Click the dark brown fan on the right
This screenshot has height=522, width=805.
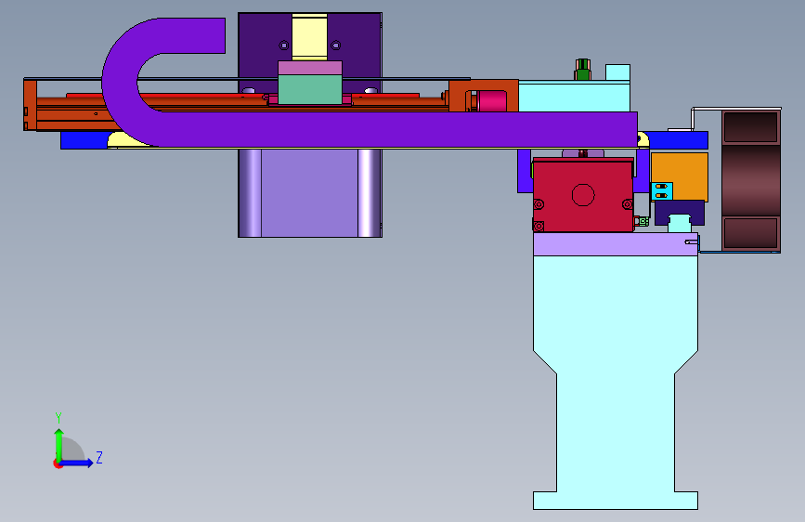tap(751, 181)
